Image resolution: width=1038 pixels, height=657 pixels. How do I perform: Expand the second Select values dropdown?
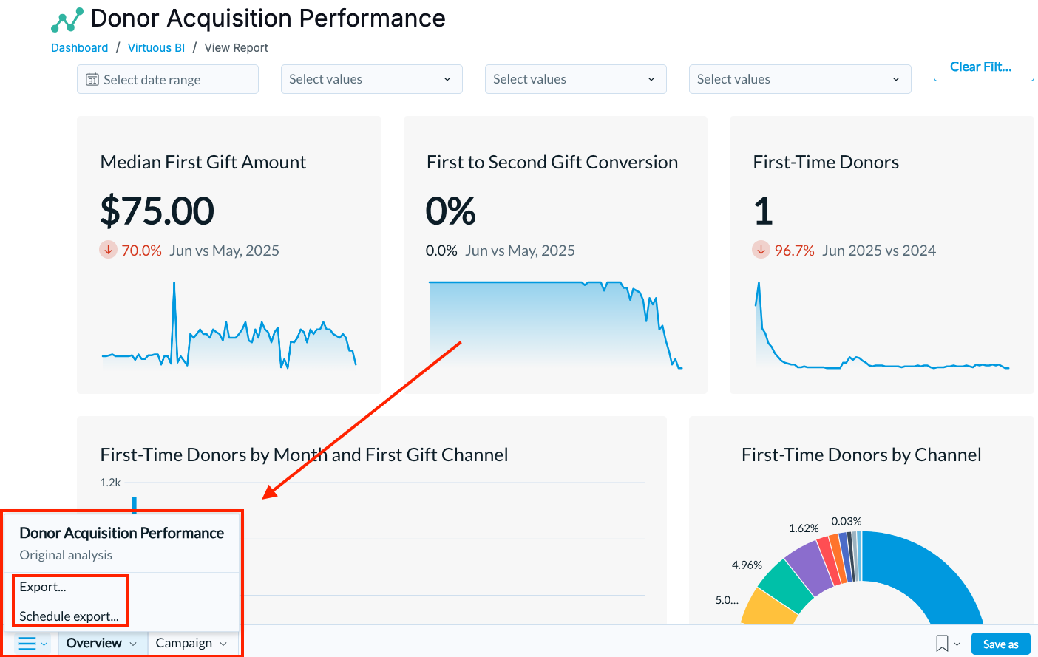575,79
